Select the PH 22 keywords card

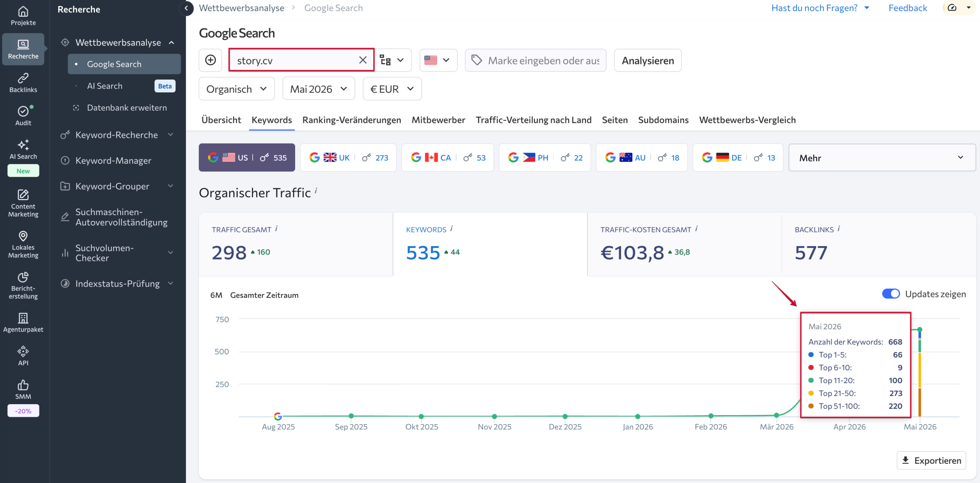(545, 157)
